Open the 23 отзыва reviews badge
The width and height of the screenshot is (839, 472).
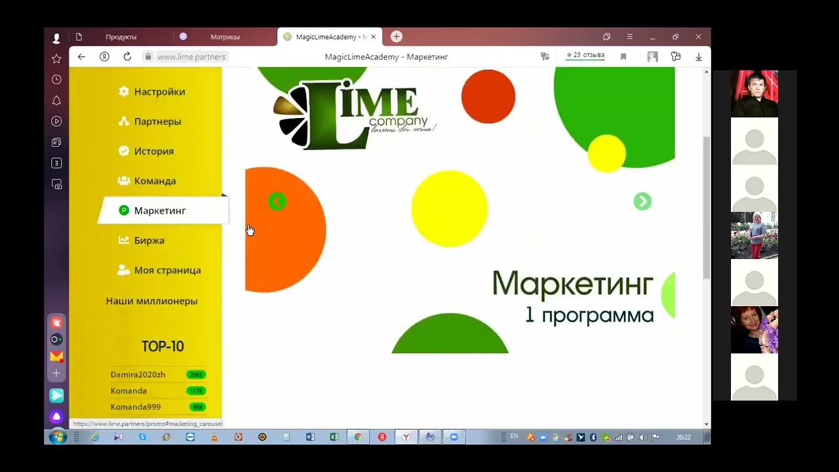coord(585,56)
